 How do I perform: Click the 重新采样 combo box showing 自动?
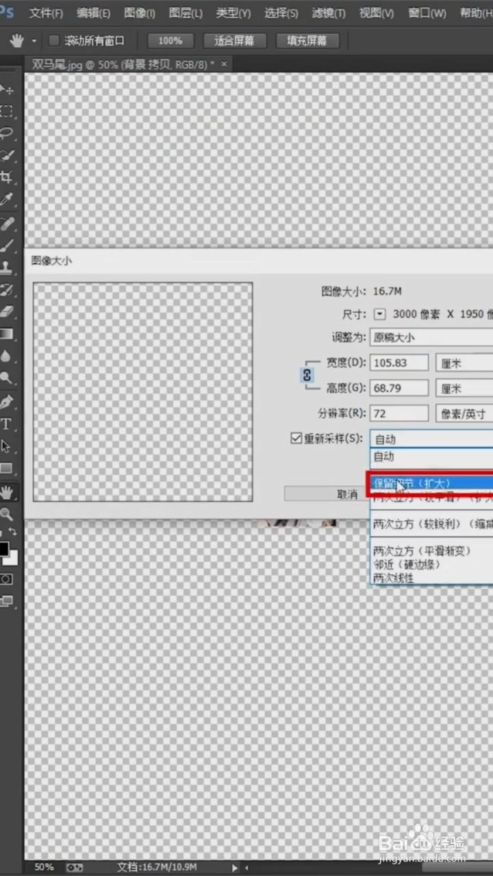pyautogui.click(x=431, y=439)
